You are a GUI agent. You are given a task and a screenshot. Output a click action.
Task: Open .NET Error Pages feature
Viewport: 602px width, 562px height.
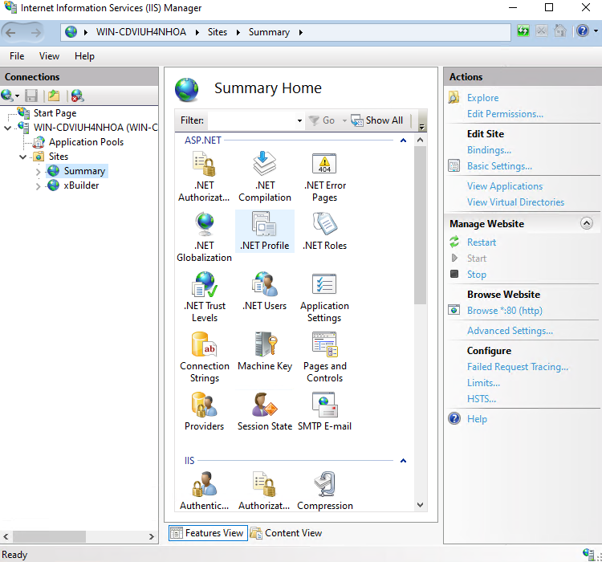tap(325, 177)
